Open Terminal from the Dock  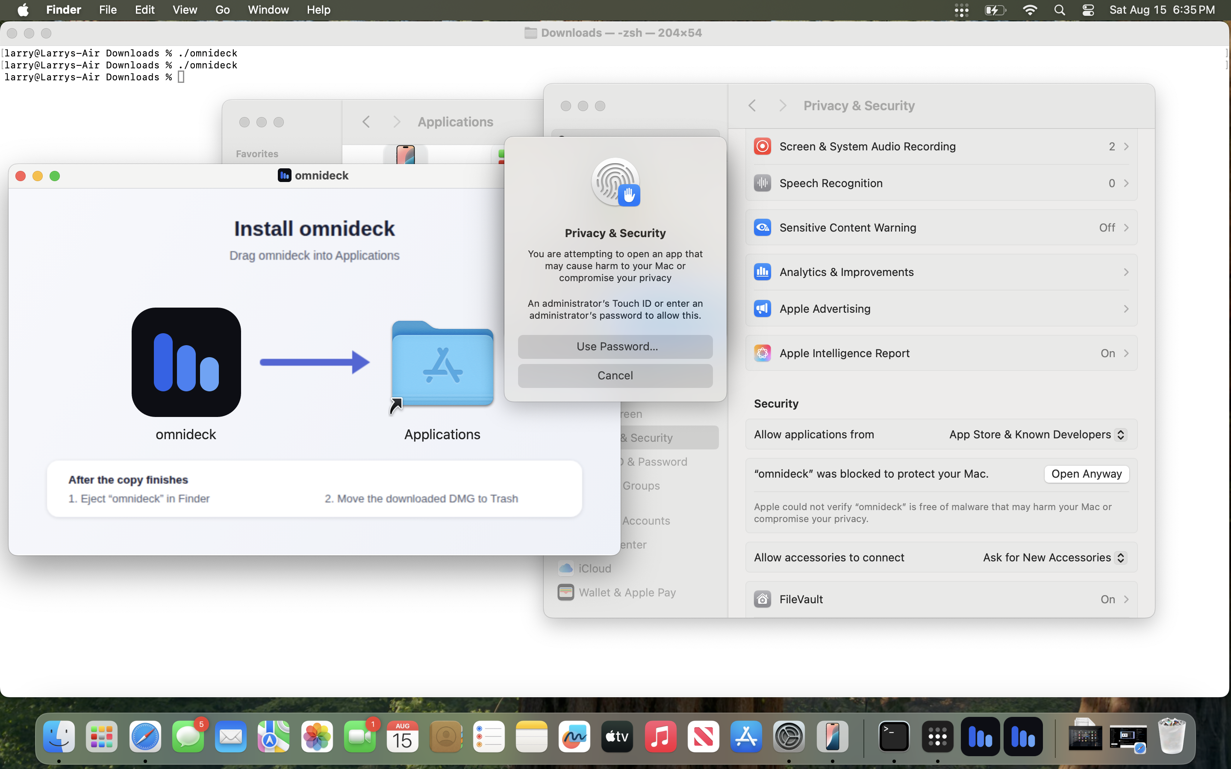(x=894, y=736)
